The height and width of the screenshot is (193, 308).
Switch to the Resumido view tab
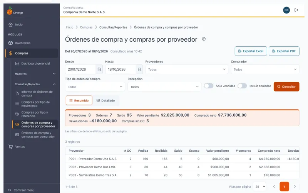[79, 100]
